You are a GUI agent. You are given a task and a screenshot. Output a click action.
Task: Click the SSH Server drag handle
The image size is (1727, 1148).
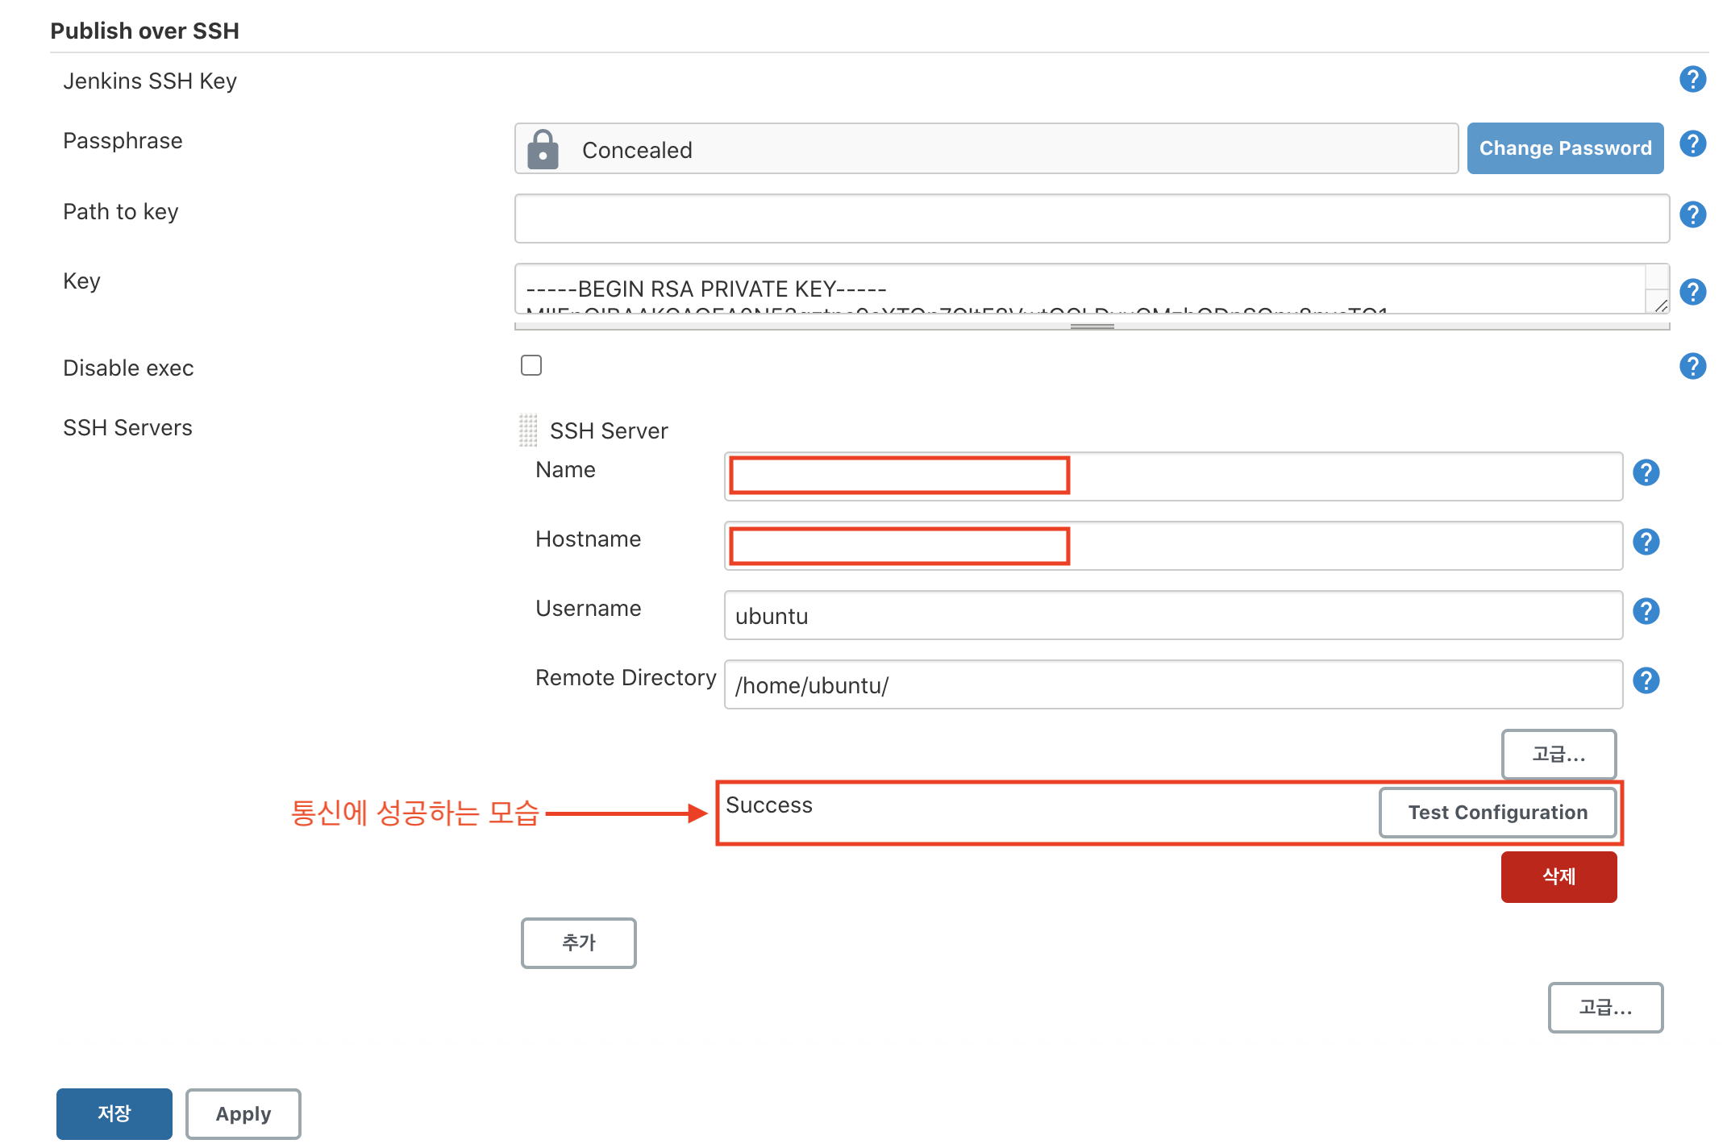pos(528,430)
